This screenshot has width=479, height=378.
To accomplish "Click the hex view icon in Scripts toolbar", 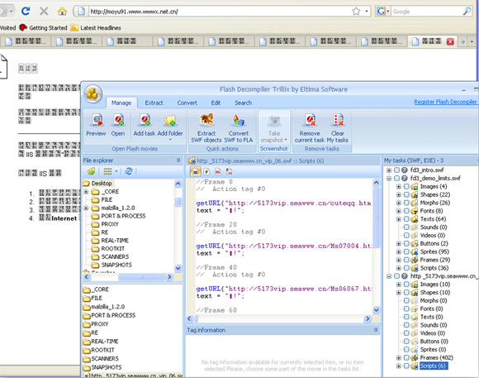I will [218, 172].
